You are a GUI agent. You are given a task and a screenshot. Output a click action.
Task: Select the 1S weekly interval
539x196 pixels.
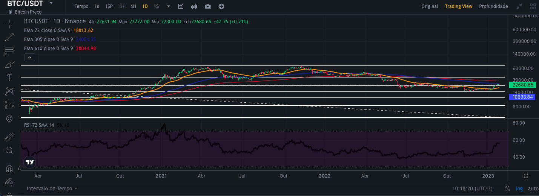[x=157, y=6]
